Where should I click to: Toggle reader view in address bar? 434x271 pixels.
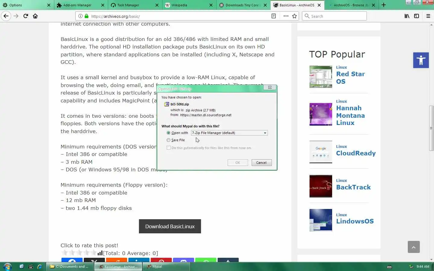click(x=274, y=16)
